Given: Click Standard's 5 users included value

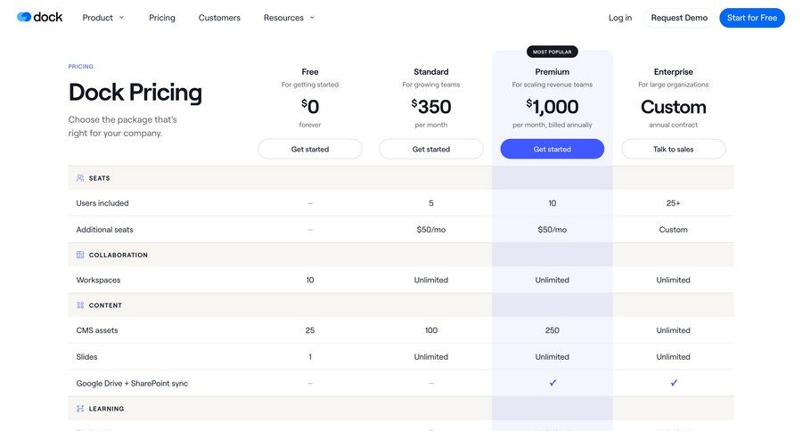Looking at the screenshot, I should (x=431, y=203).
